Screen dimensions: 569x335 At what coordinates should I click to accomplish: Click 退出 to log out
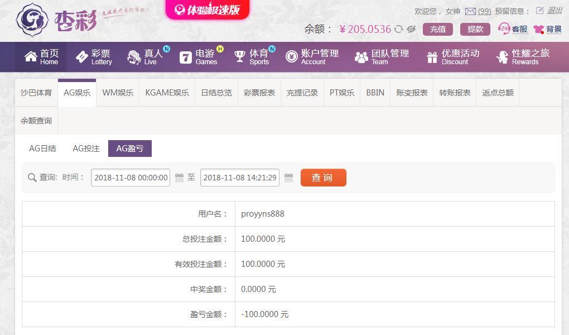tap(554, 11)
